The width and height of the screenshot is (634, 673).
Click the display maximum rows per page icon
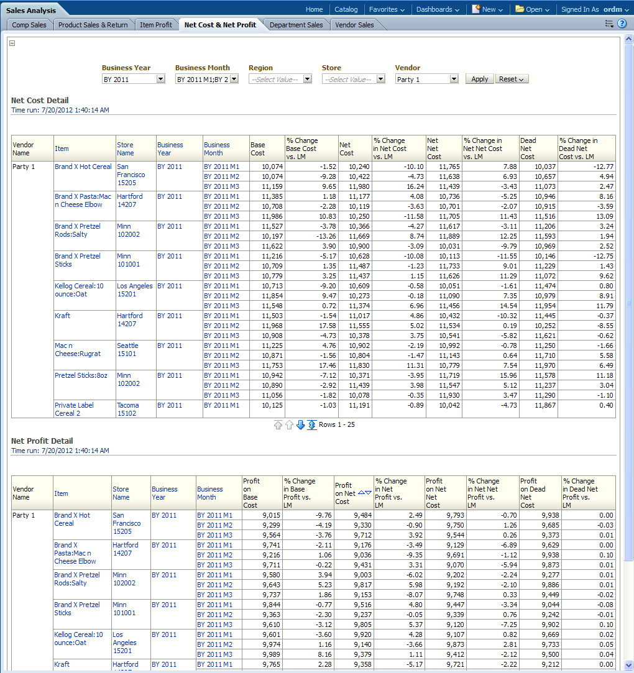coord(312,425)
